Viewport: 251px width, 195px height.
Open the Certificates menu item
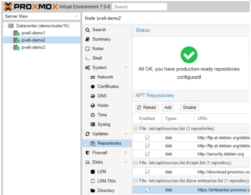[107, 87]
